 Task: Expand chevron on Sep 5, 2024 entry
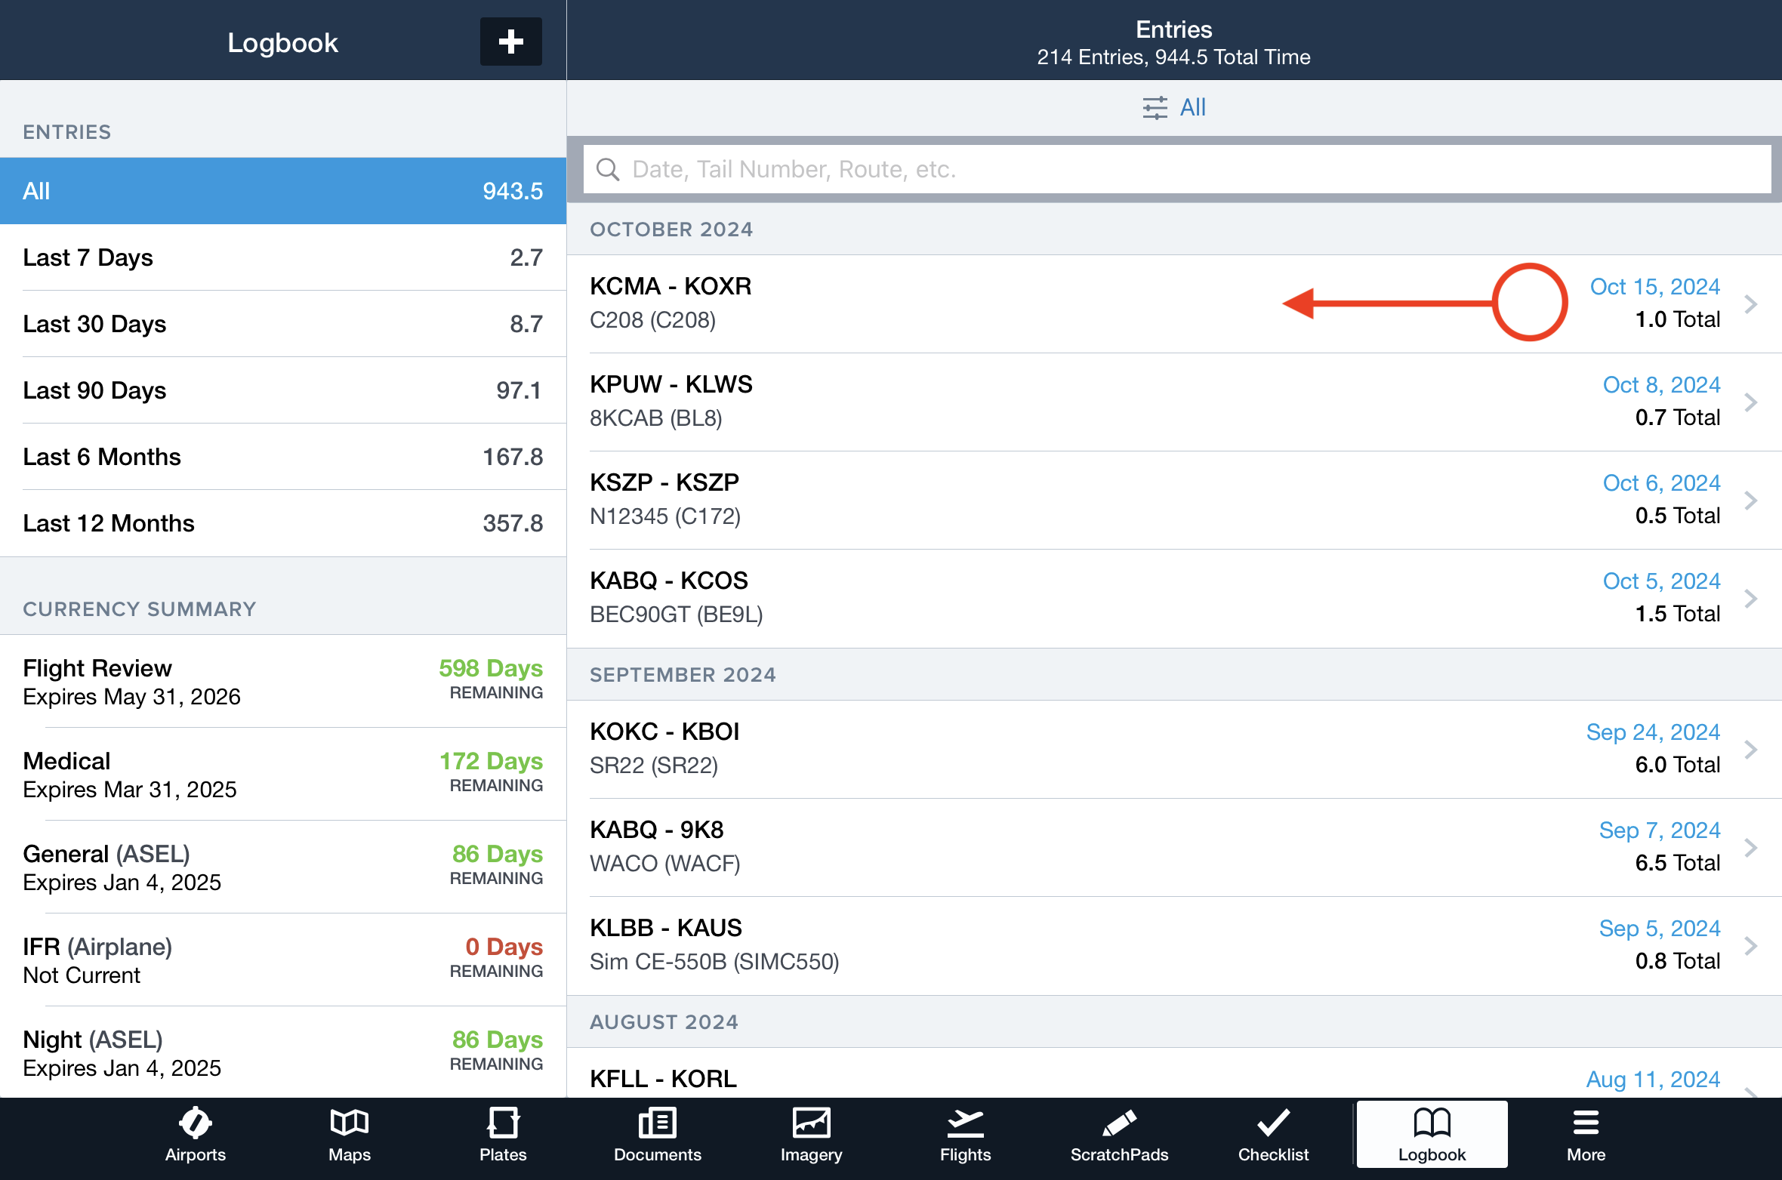tap(1751, 945)
